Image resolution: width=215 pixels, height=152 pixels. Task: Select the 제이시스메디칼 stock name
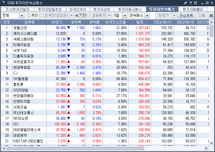[25, 33]
